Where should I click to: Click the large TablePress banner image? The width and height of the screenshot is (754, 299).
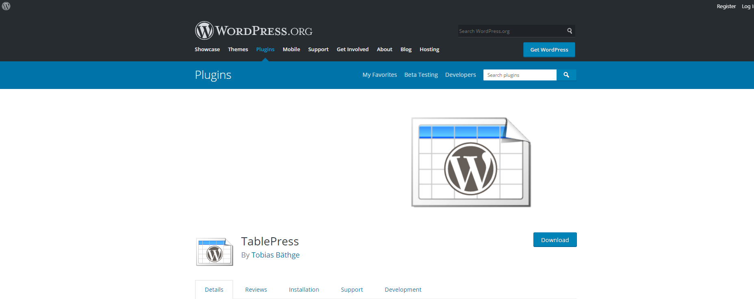coord(471,162)
